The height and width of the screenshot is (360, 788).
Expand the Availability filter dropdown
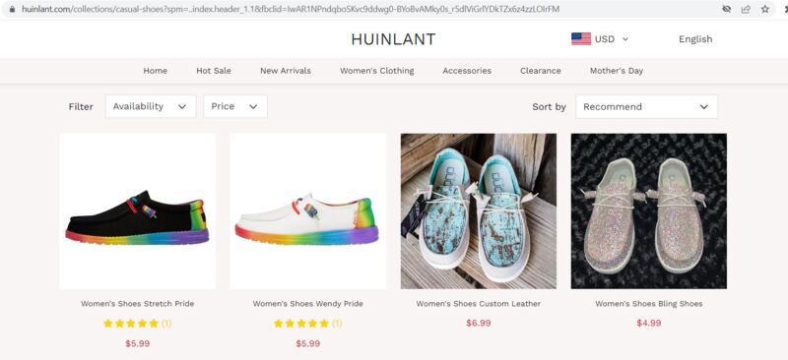click(151, 106)
